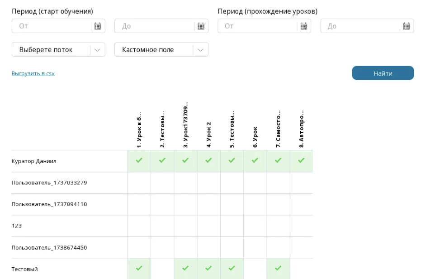Click the name Куратор Даниил
This screenshot has height=279, width=421.
(x=34, y=161)
